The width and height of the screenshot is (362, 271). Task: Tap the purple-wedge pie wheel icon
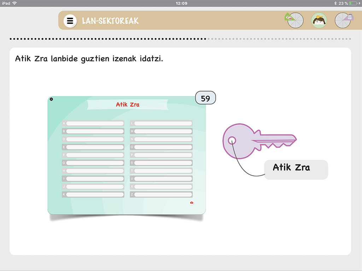click(343, 20)
